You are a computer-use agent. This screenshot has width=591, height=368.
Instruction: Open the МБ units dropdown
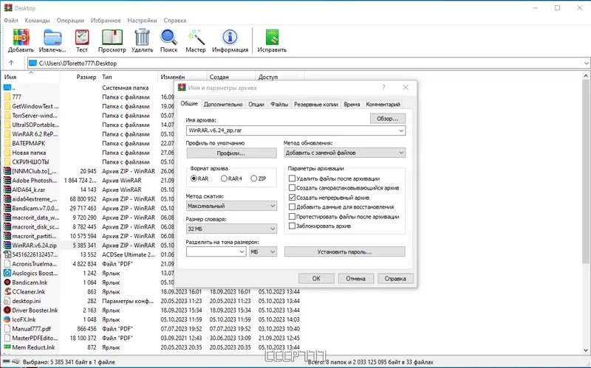click(x=263, y=251)
